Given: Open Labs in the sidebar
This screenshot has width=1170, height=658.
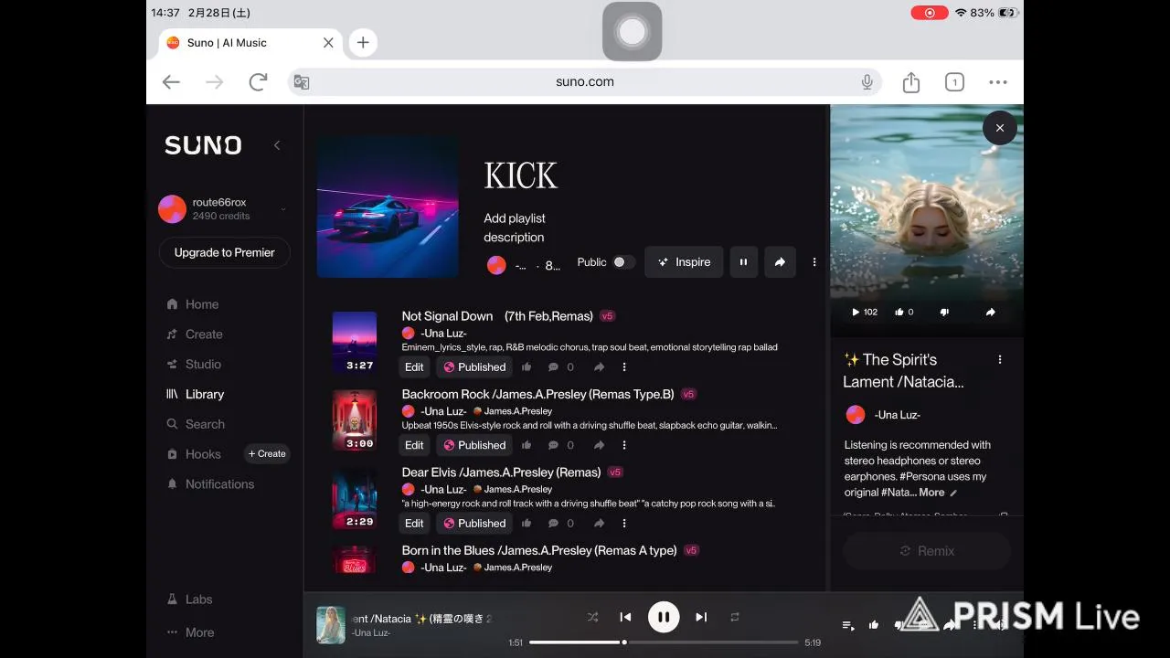Looking at the screenshot, I should (x=190, y=600).
